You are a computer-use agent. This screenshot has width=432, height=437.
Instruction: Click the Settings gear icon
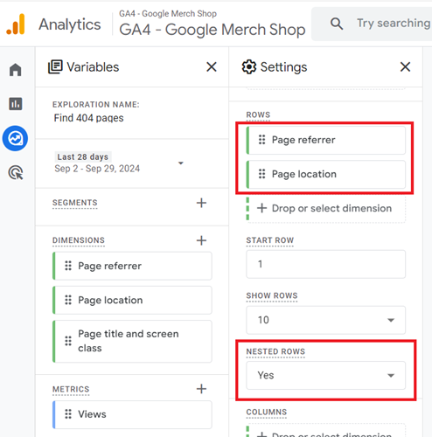pyautogui.click(x=249, y=67)
